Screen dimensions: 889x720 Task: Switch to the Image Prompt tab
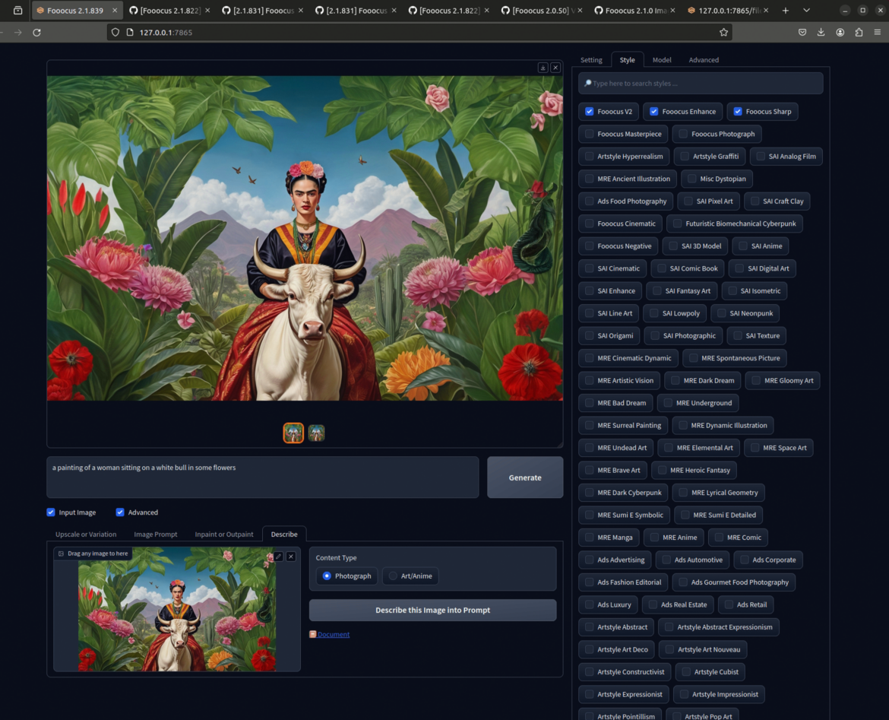155,534
